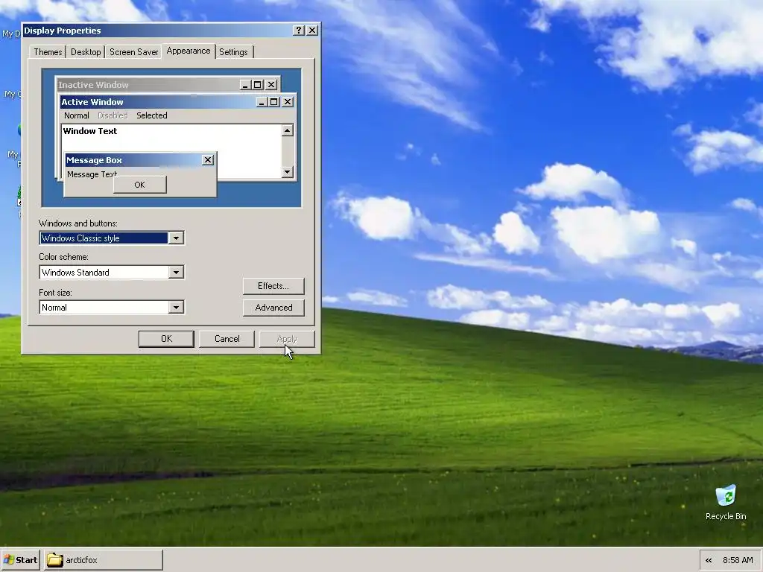Click the Cancel button
The height and width of the screenshot is (572, 763).
pyautogui.click(x=227, y=339)
